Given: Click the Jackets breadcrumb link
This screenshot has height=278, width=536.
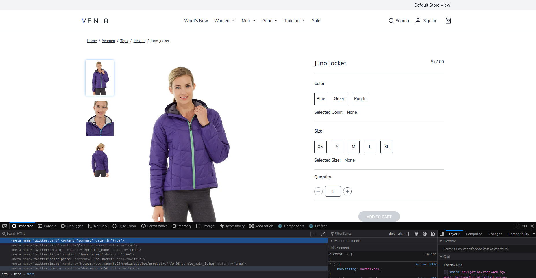Looking at the screenshot, I should (139, 41).
